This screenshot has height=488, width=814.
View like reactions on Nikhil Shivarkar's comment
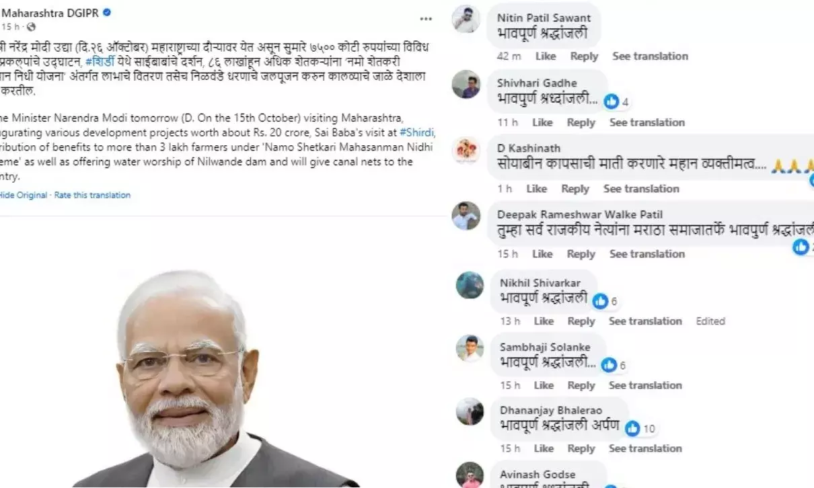pyautogui.click(x=605, y=302)
